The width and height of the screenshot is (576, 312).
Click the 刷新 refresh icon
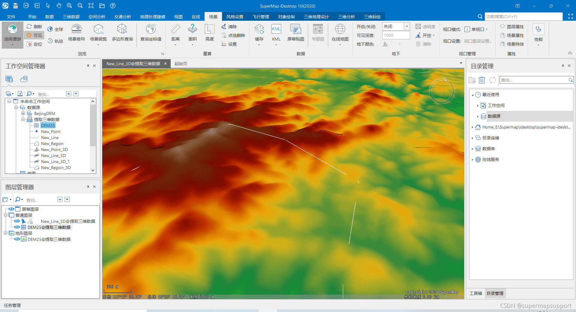pos(29,26)
